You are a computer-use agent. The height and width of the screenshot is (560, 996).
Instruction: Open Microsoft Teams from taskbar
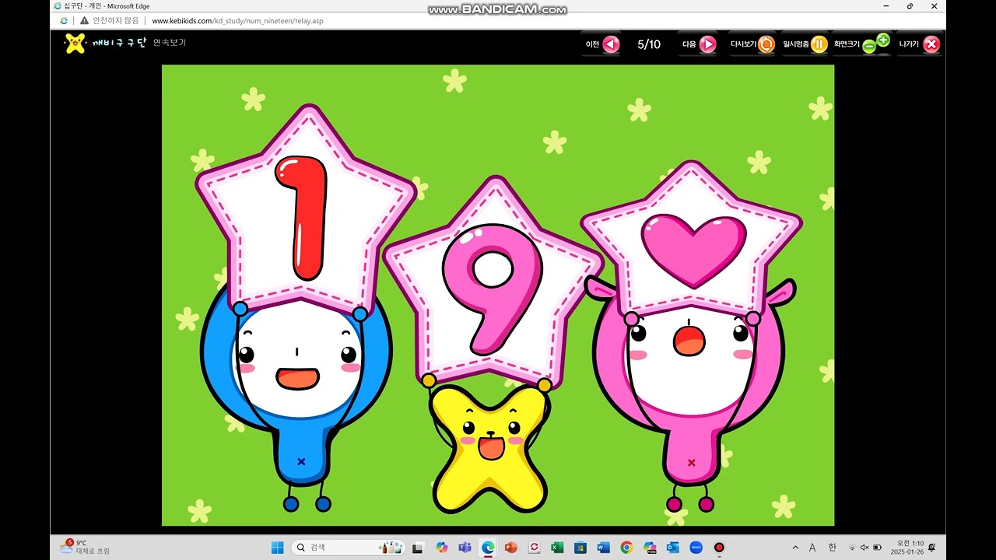point(465,548)
